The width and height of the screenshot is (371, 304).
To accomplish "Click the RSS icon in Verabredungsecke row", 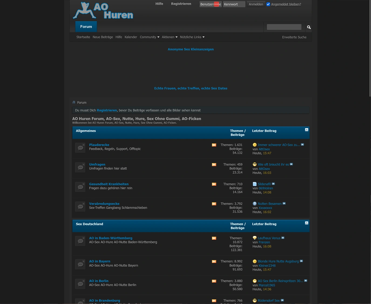I will 214,204.
